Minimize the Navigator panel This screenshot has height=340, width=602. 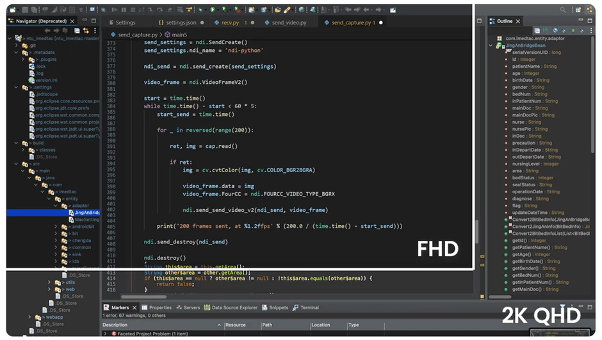point(86,21)
